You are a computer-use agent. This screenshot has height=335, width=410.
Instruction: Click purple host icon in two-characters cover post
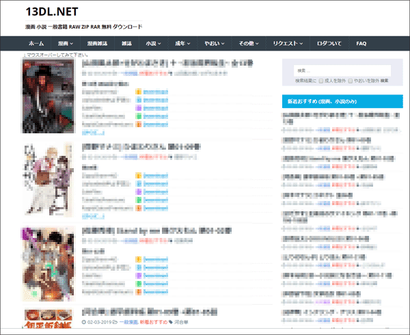(x=138, y=191)
